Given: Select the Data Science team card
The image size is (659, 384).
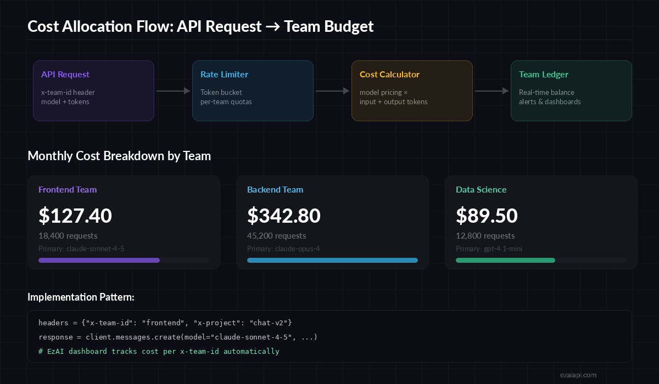Looking at the screenshot, I should point(541,222).
